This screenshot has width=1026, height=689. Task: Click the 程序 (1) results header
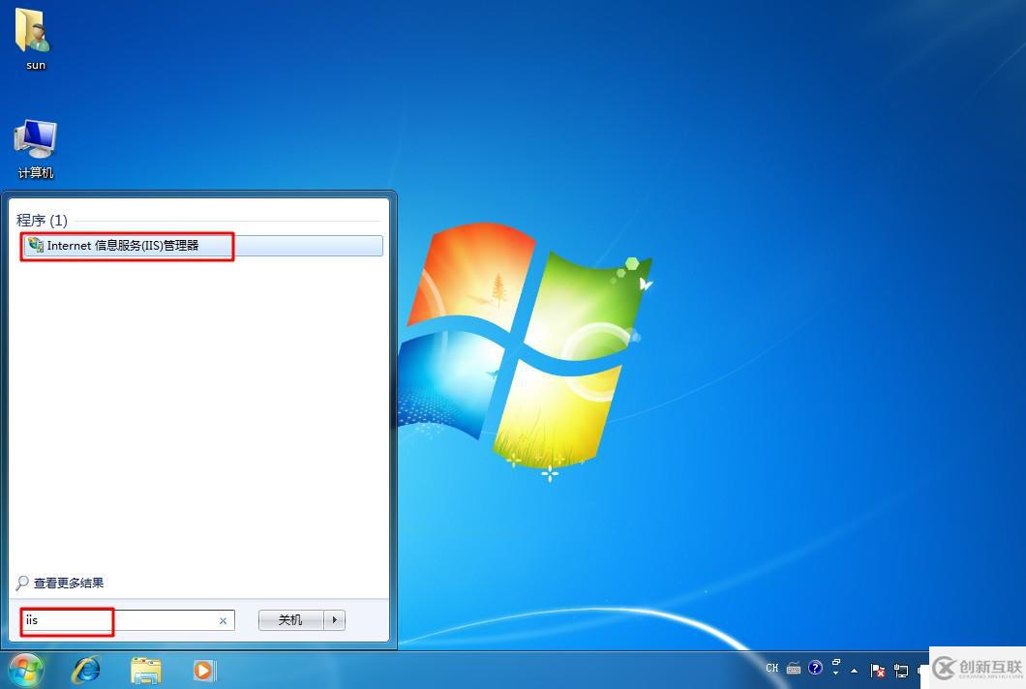42,221
